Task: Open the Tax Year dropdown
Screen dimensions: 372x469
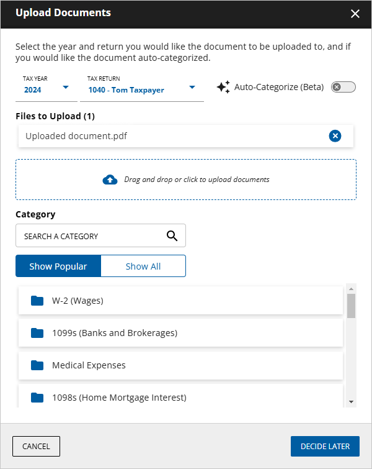Action: (66, 87)
